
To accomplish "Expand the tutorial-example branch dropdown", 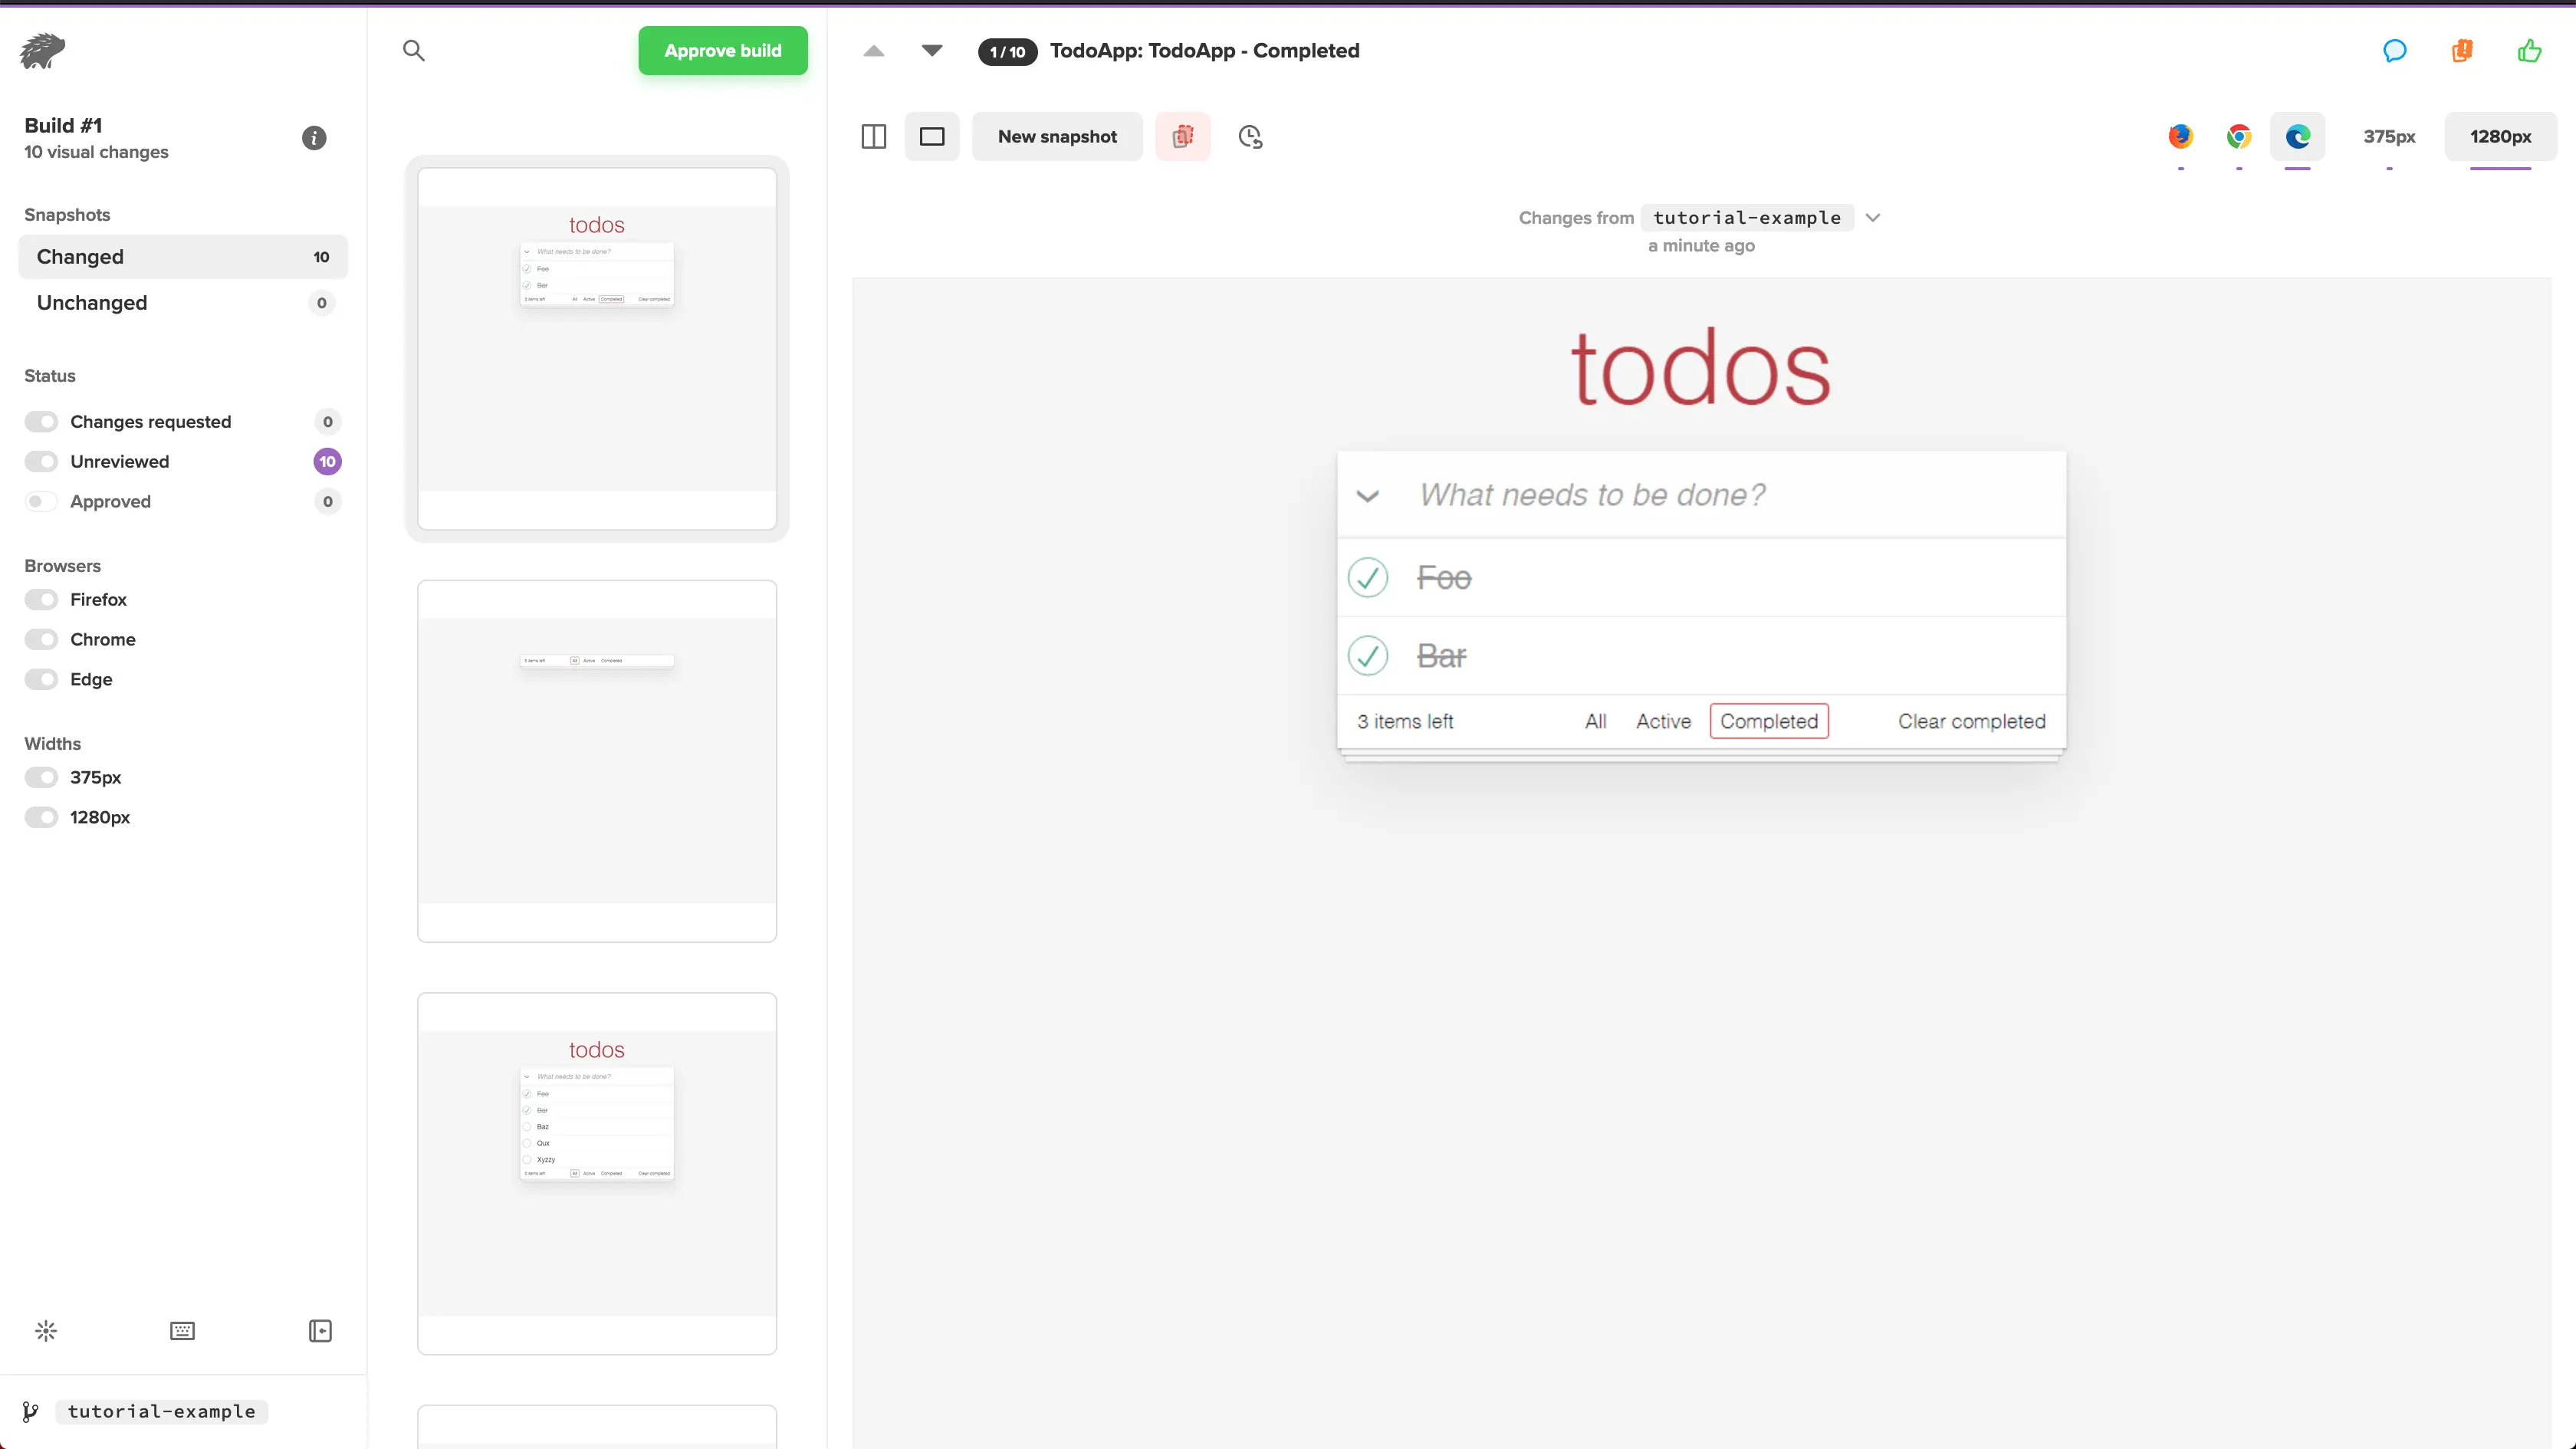I will coord(1873,218).
